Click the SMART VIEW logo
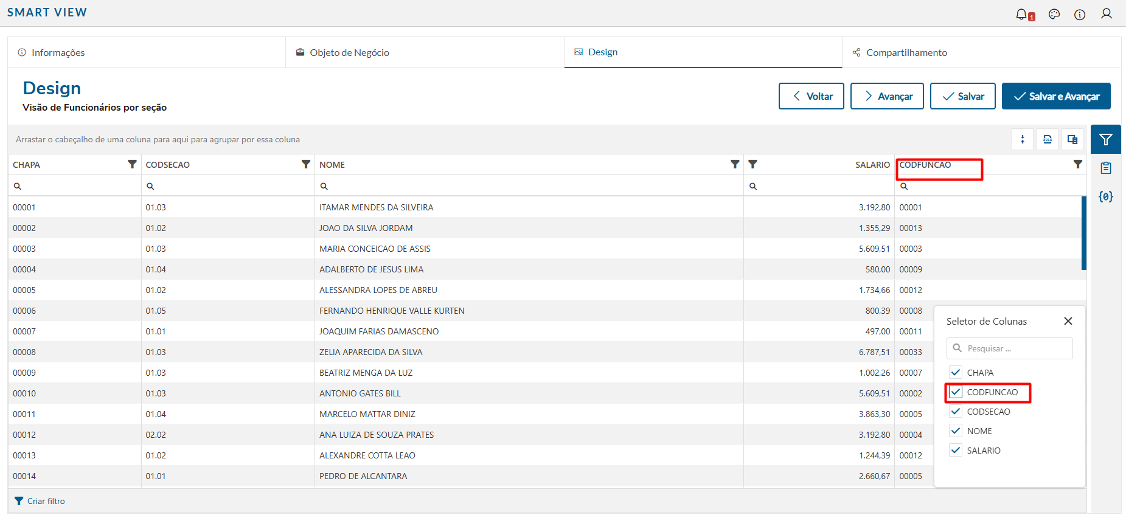This screenshot has width=1126, height=518. (x=47, y=12)
